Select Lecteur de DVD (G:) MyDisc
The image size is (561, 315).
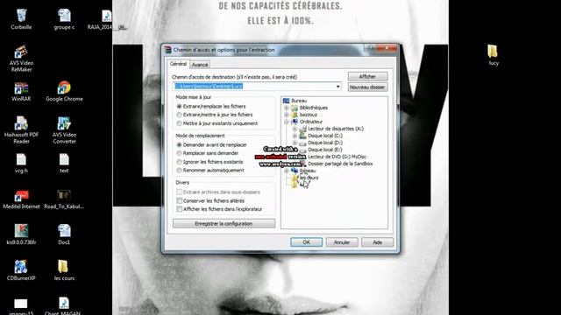coord(337,157)
